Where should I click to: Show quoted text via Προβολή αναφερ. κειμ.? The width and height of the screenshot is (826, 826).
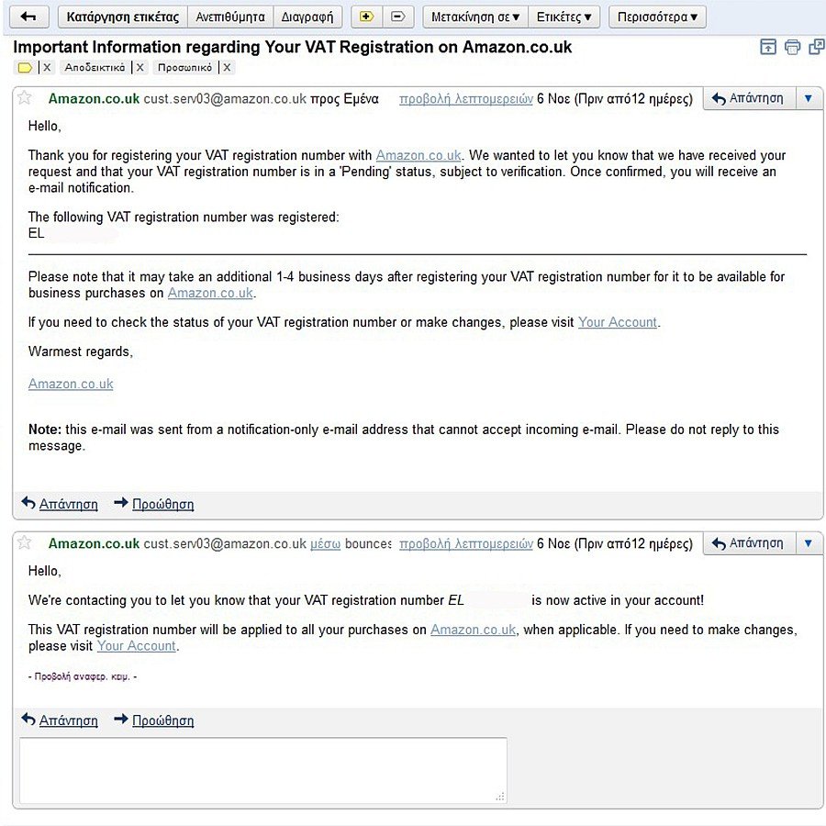[84, 676]
